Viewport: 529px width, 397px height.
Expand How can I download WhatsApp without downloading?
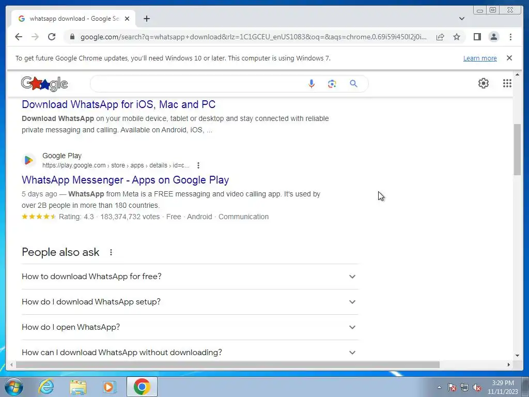coord(190,353)
